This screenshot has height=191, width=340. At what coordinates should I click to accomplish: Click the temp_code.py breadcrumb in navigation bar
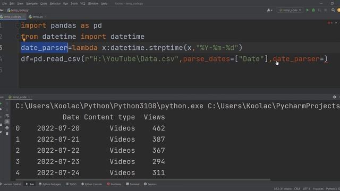pos(18,10)
